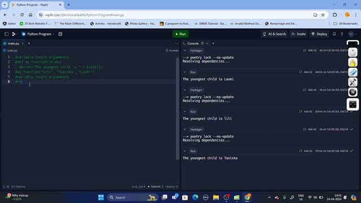Open the user avatar account menu
Screen dimensions: 361x203
coord(352,34)
